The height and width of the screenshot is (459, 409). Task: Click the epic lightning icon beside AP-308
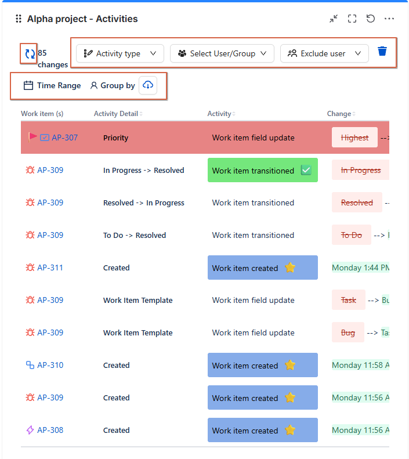click(30, 430)
